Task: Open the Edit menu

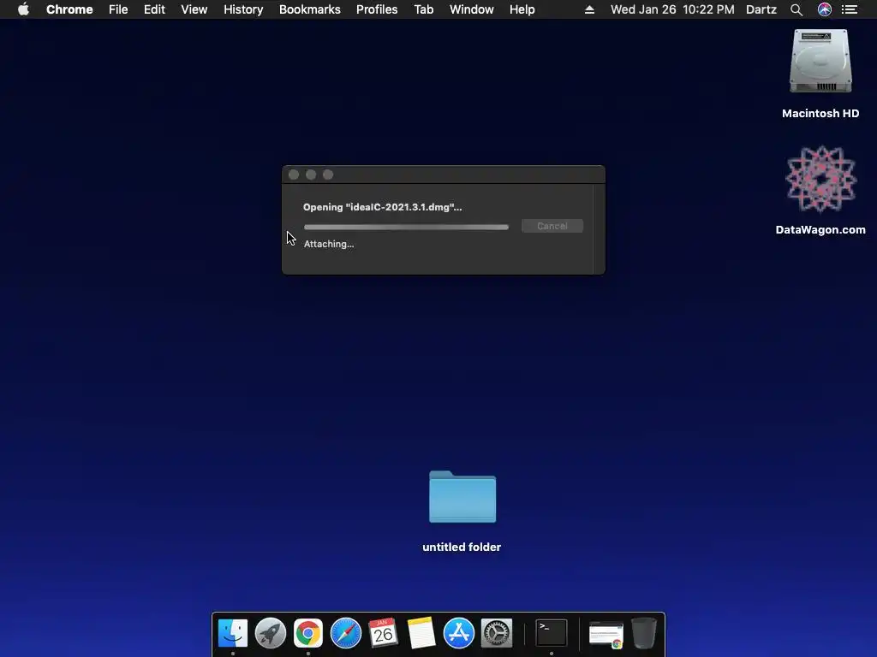Action: coord(154,9)
